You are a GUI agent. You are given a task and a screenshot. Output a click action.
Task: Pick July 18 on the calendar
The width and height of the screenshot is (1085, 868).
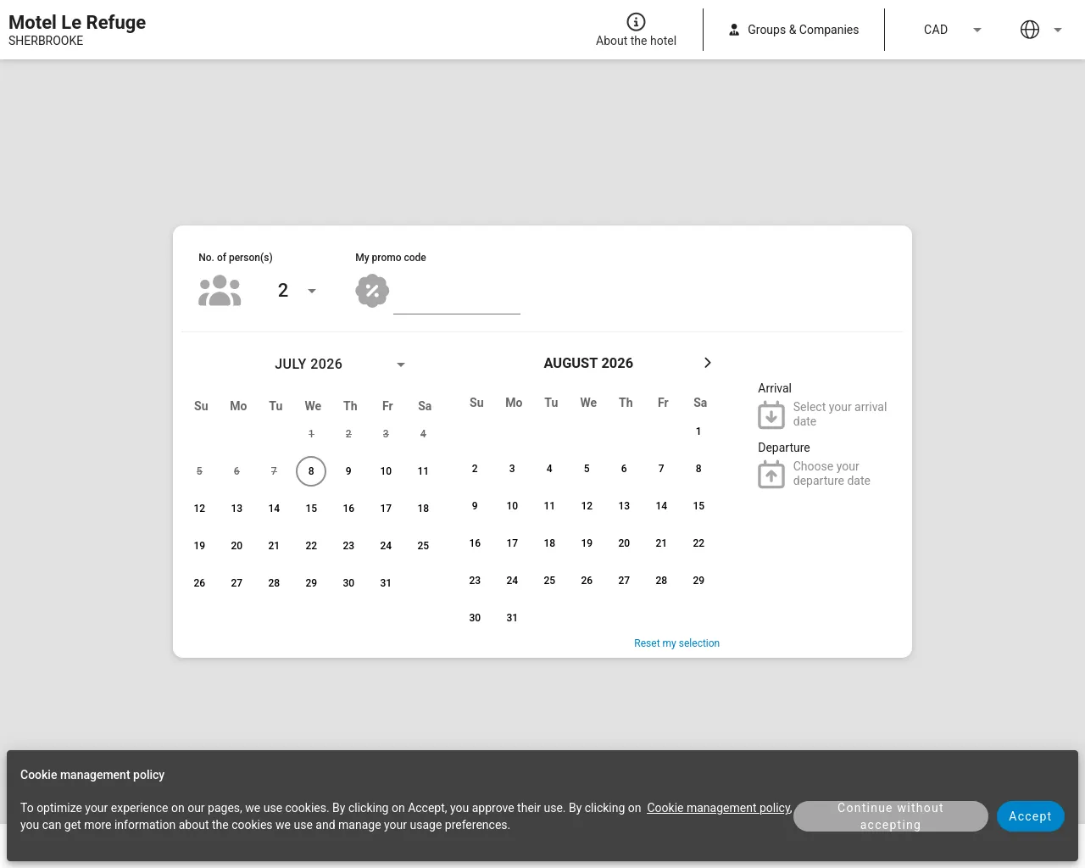click(423, 509)
